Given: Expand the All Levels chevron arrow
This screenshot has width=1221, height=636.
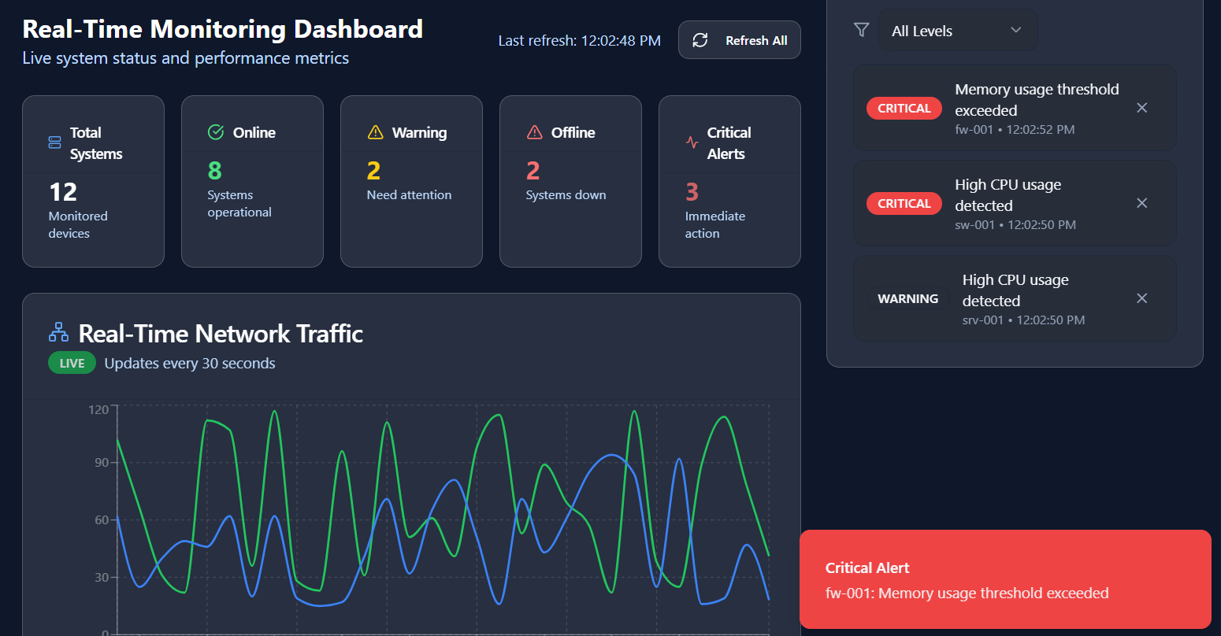Looking at the screenshot, I should [1015, 30].
